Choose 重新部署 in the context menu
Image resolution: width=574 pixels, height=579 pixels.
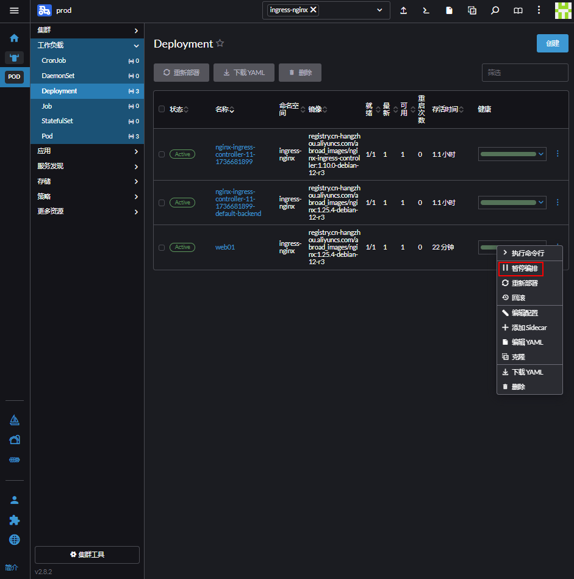[529, 283]
